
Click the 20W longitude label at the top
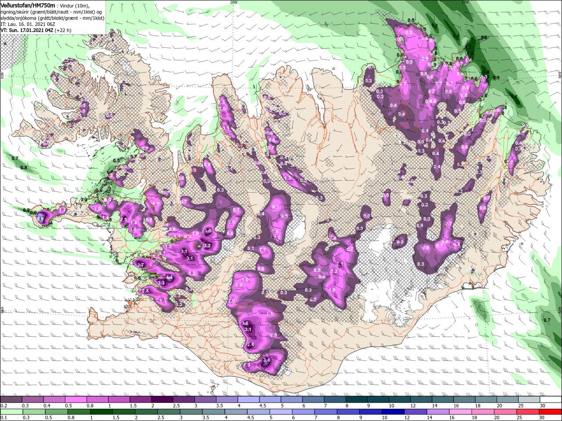tap(233, 2)
